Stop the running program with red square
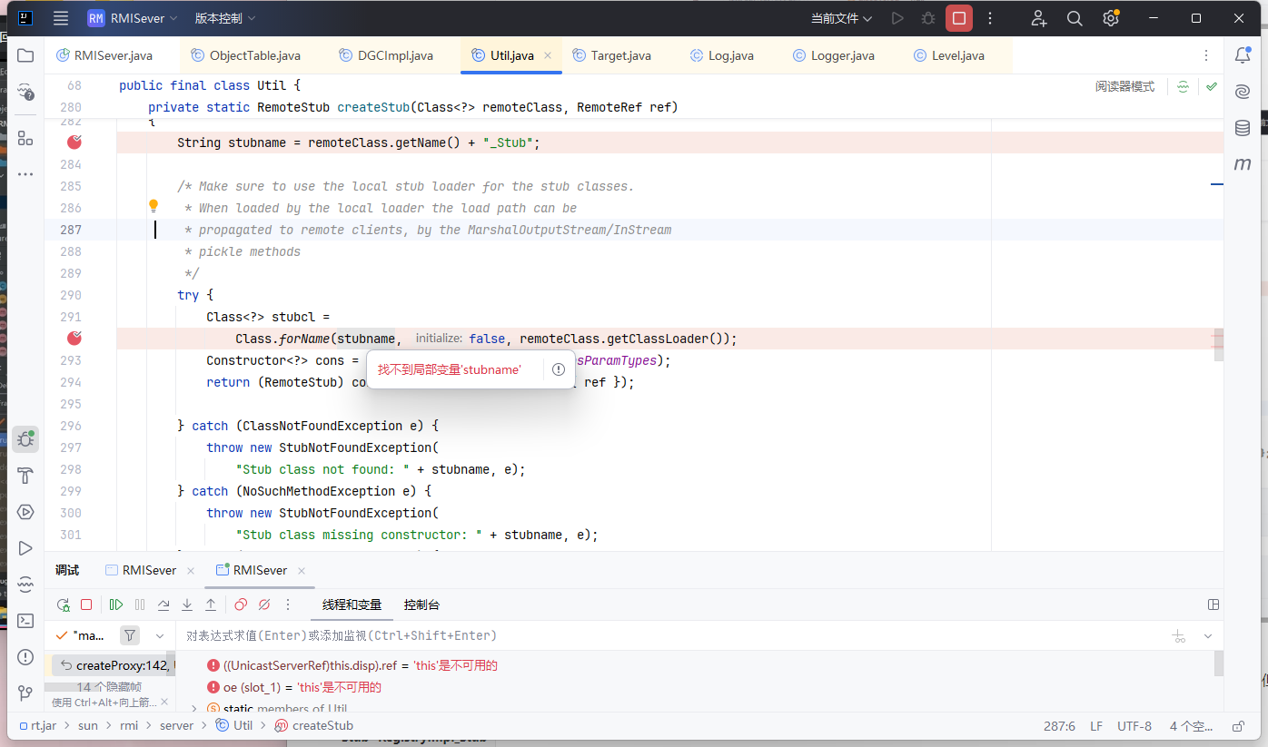This screenshot has width=1268, height=747. click(x=958, y=18)
